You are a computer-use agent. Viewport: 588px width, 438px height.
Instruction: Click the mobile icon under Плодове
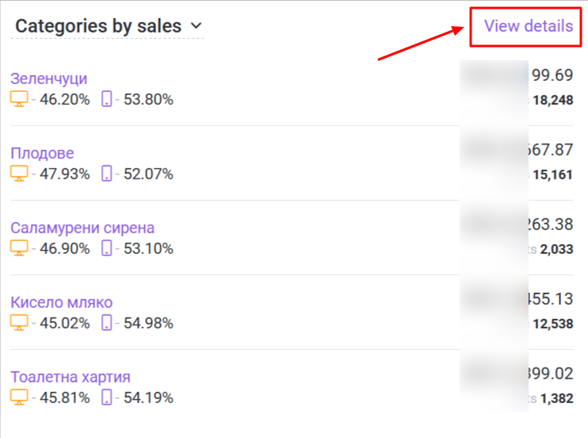pos(106,174)
